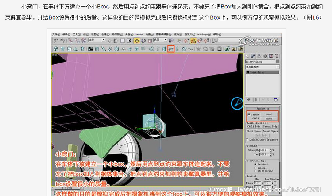Open the 帮助 menu
Viewport: 332px width, 196px height.
click(x=217, y=34)
